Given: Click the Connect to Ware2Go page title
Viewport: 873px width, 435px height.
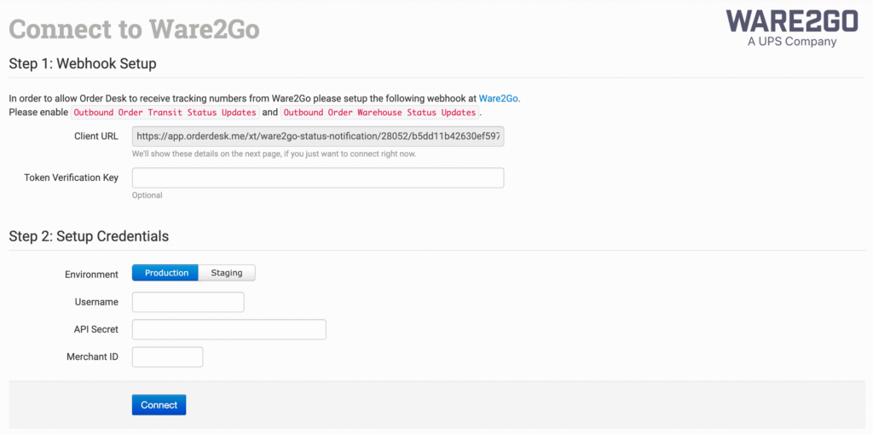Looking at the screenshot, I should 134,29.
